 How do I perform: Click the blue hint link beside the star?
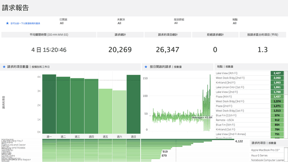click(x=25, y=23)
